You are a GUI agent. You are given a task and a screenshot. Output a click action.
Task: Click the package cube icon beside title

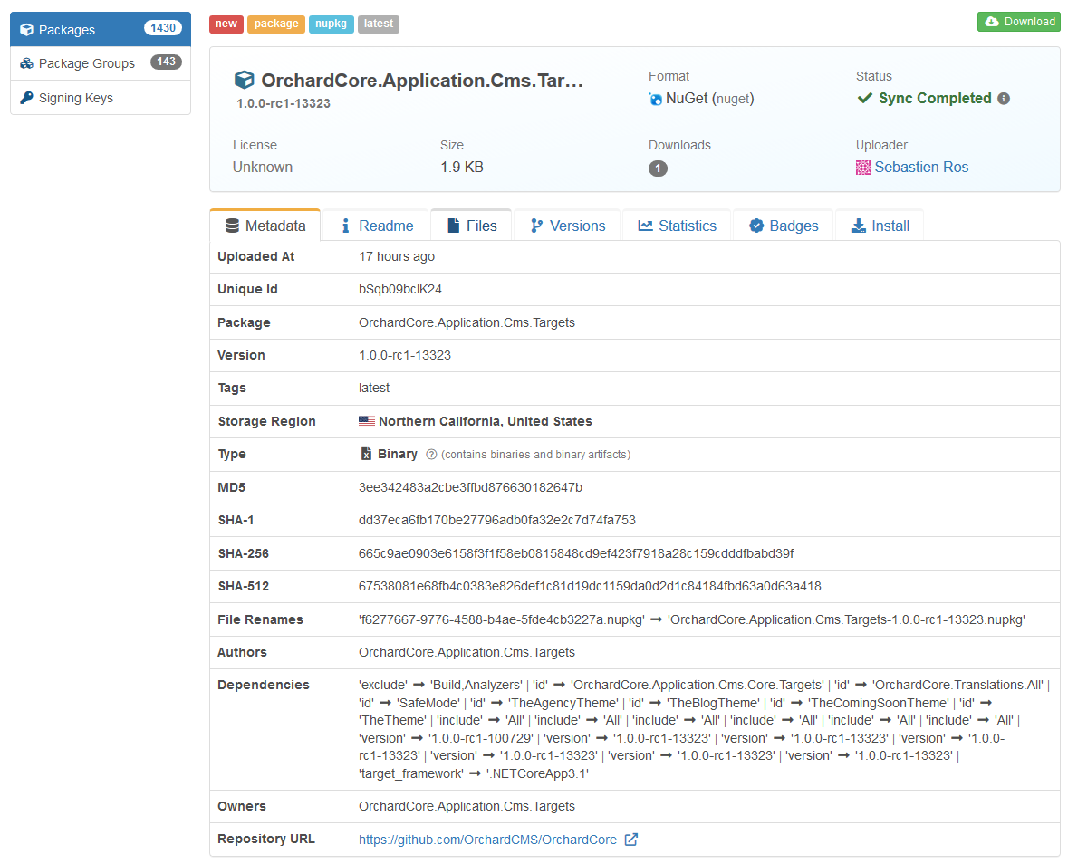point(244,81)
